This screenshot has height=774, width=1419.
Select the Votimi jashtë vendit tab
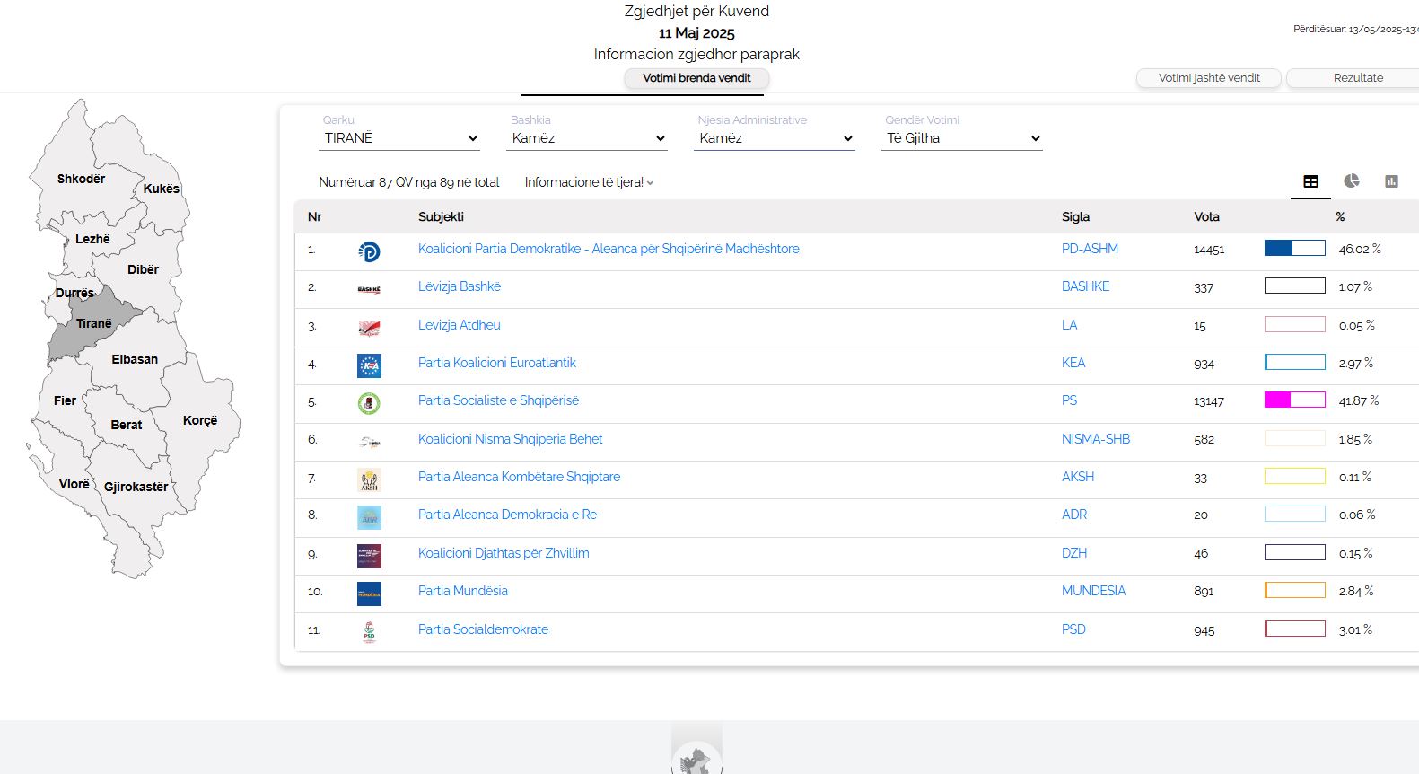point(1208,78)
